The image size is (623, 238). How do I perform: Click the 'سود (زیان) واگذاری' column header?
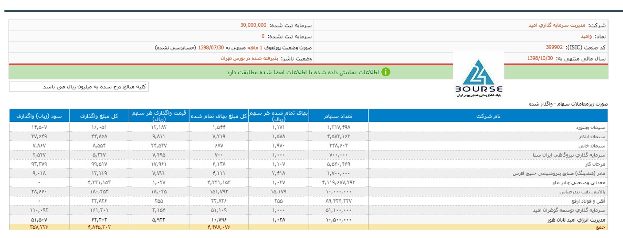pos(39,116)
